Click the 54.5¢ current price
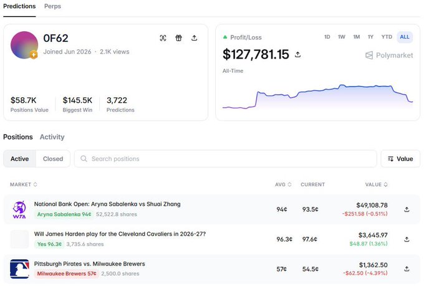424x286 pixels. [x=310, y=269]
